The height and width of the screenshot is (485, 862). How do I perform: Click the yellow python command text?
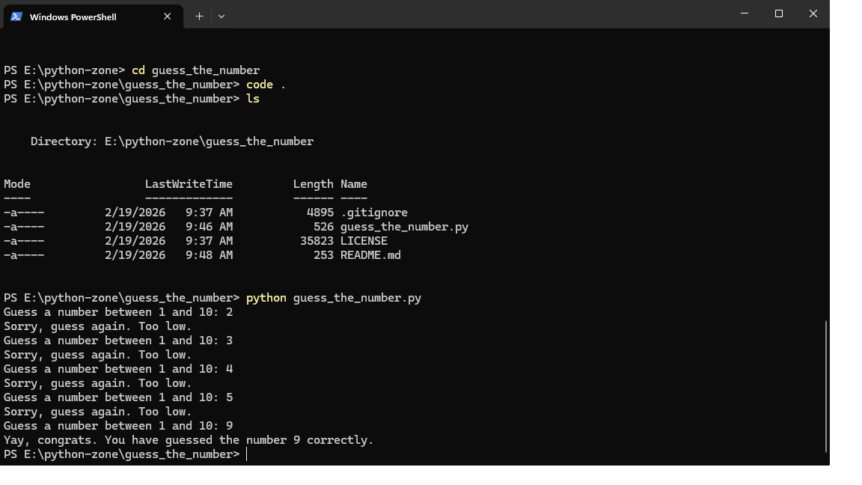(266, 298)
